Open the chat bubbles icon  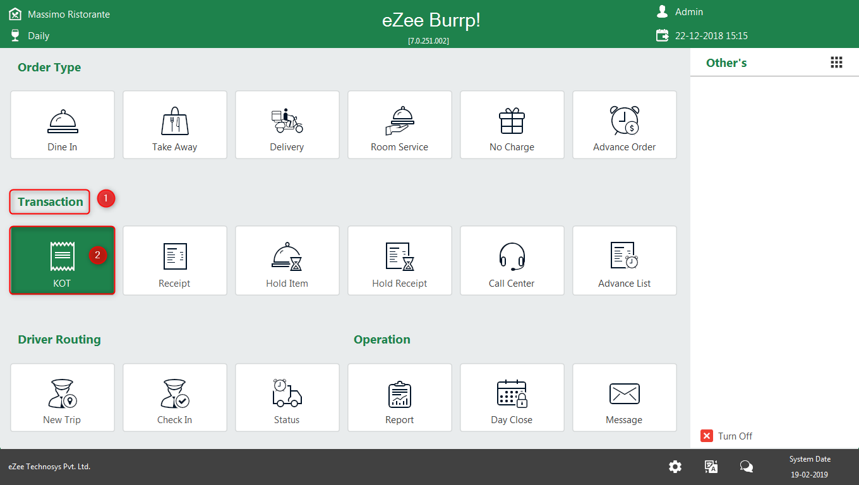[747, 467]
